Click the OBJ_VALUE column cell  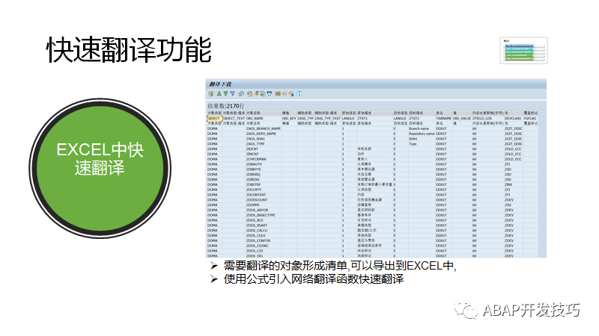click(x=462, y=119)
